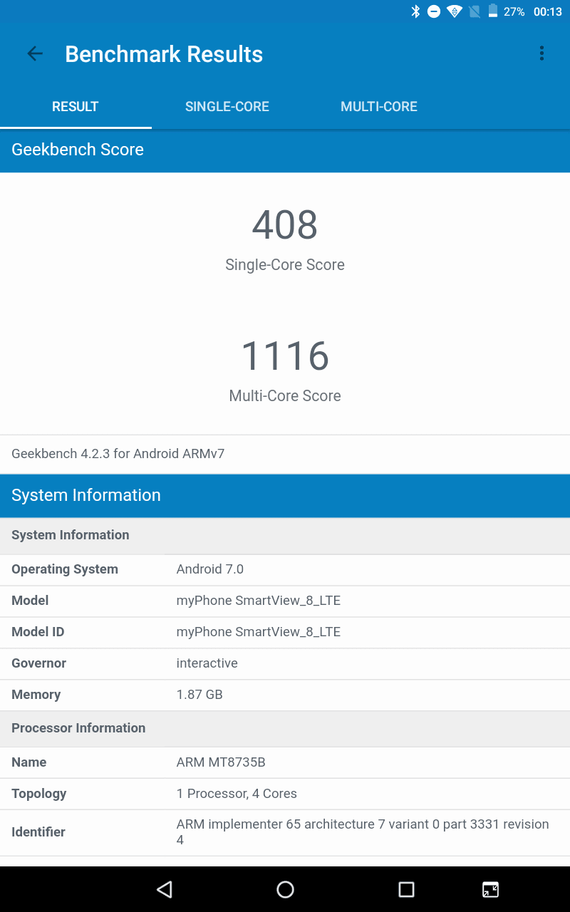Tap the recent apps square button
This screenshot has height=912, width=570.
click(406, 889)
